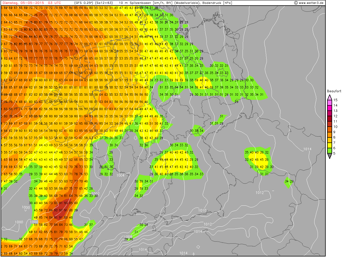Click the peak gust value '97'
Screen dimensions: 343x257
point(61,210)
